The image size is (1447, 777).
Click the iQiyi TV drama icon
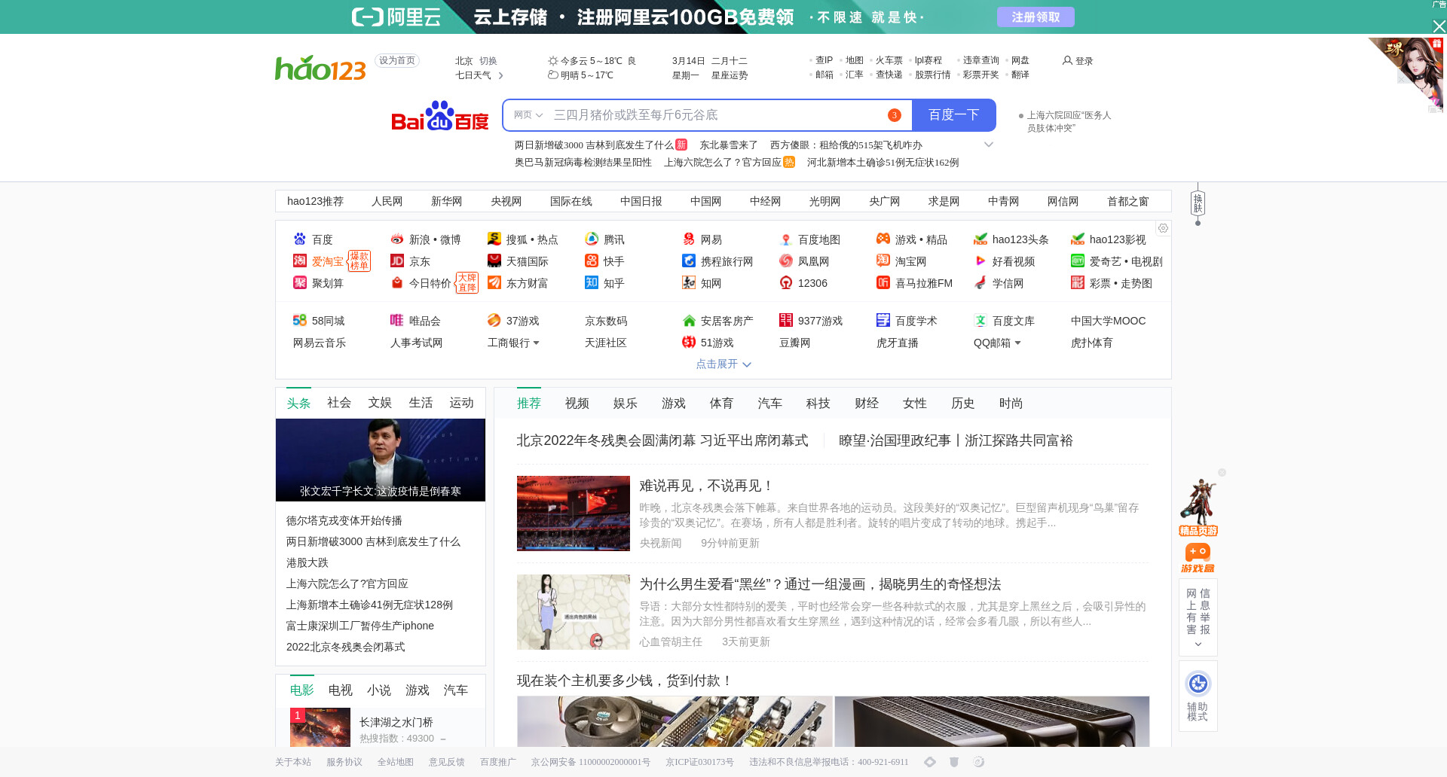pyautogui.click(x=1078, y=261)
